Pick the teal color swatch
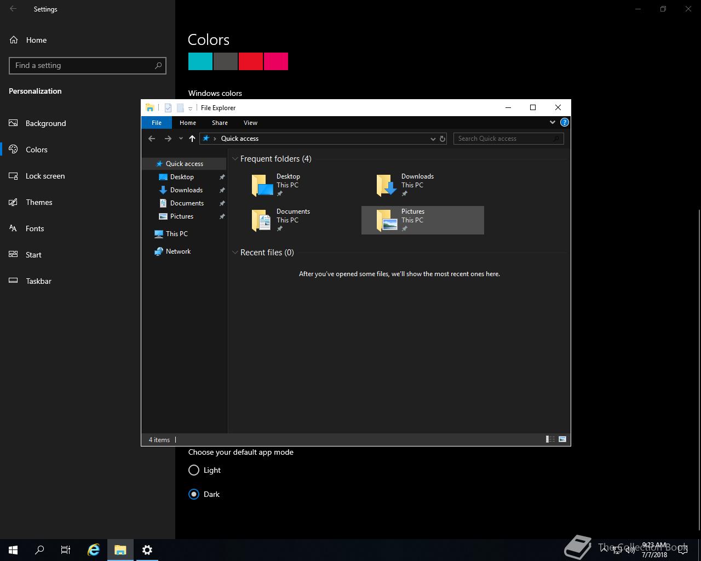 click(x=200, y=61)
